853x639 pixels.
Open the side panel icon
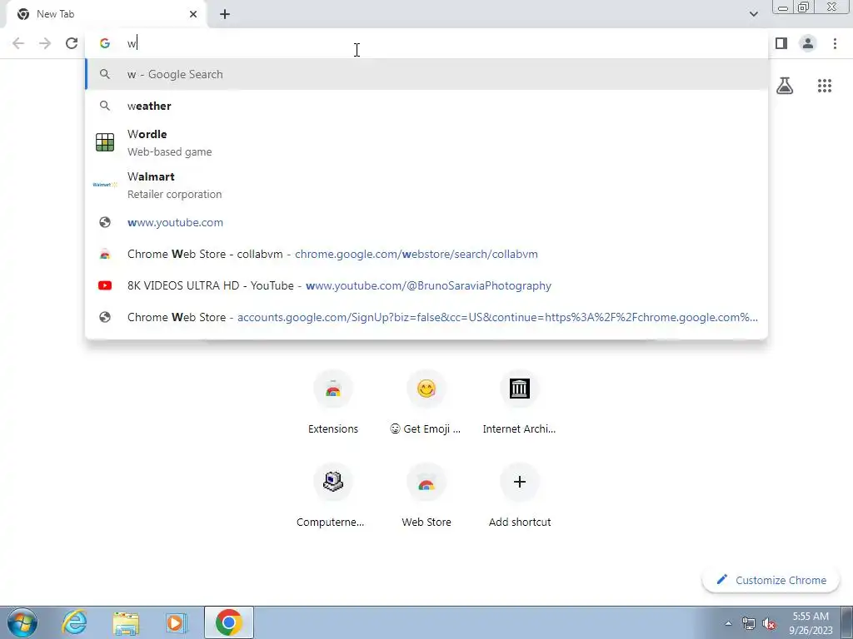click(x=781, y=43)
